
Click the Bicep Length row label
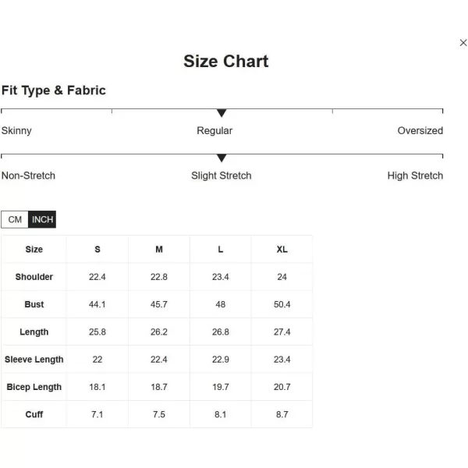pos(34,387)
